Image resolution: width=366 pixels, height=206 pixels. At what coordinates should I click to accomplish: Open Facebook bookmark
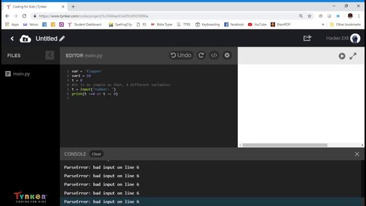234,24
